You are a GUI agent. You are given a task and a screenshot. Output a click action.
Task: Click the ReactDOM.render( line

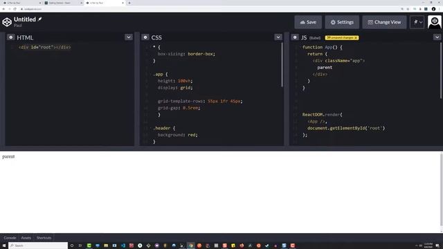tap(323, 114)
